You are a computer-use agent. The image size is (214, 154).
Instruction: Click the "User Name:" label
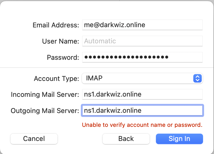(x=60, y=41)
